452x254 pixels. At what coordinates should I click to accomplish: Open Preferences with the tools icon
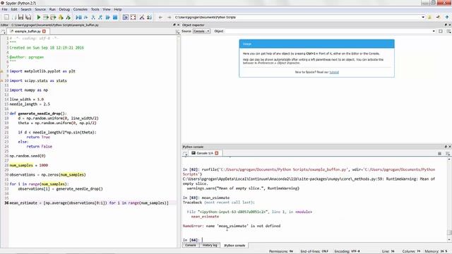(141, 17)
